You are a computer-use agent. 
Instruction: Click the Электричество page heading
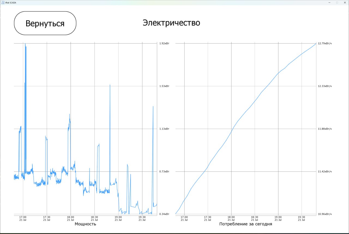point(171,23)
